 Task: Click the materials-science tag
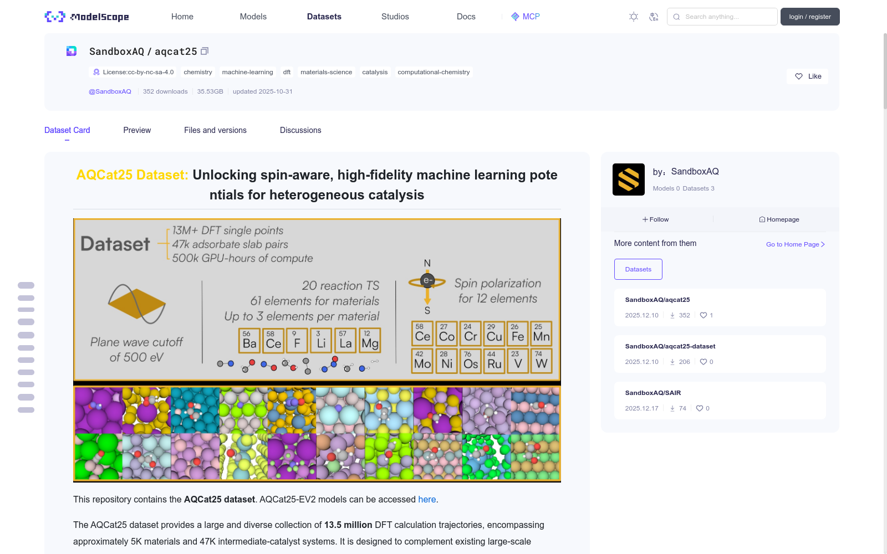[x=326, y=72]
